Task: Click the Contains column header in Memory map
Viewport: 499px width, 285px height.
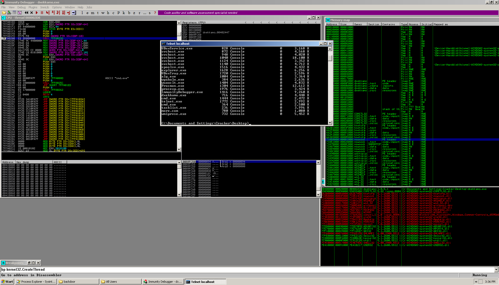Action: tap(391, 24)
